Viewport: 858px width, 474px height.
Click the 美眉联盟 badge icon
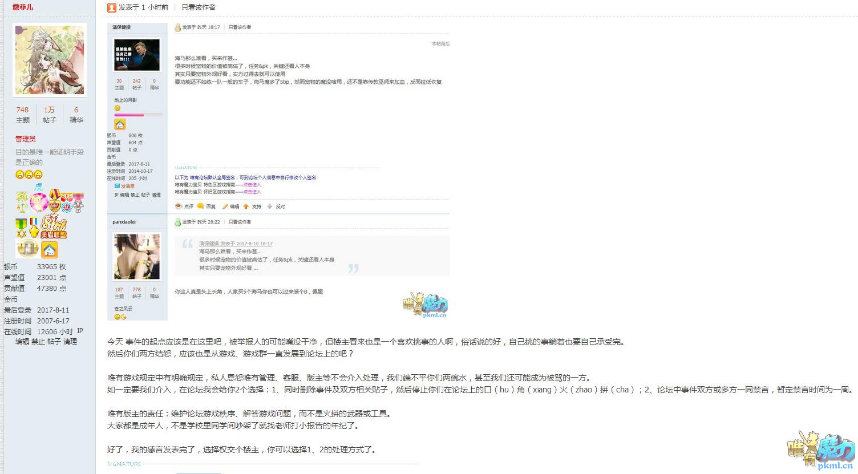coord(54,227)
